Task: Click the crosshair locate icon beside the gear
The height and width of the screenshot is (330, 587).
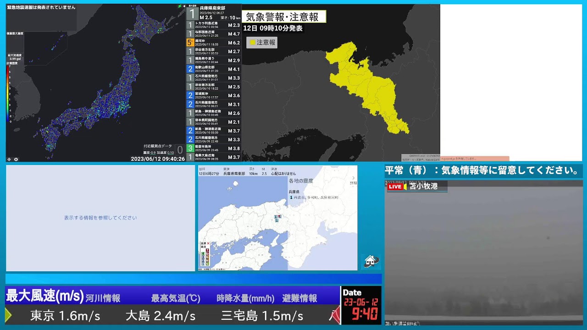Action: point(10,159)
